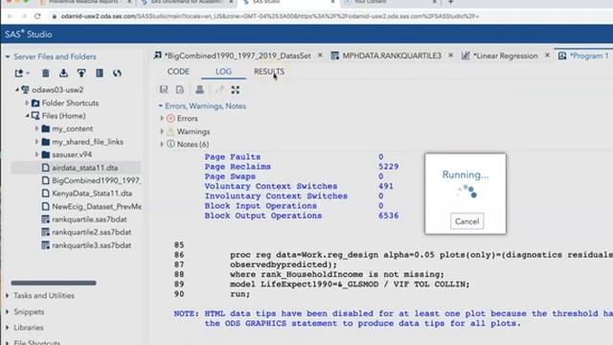Select rankquartile3.sas7bdat file
Screen dimensions: 613x345
(92, 245)
